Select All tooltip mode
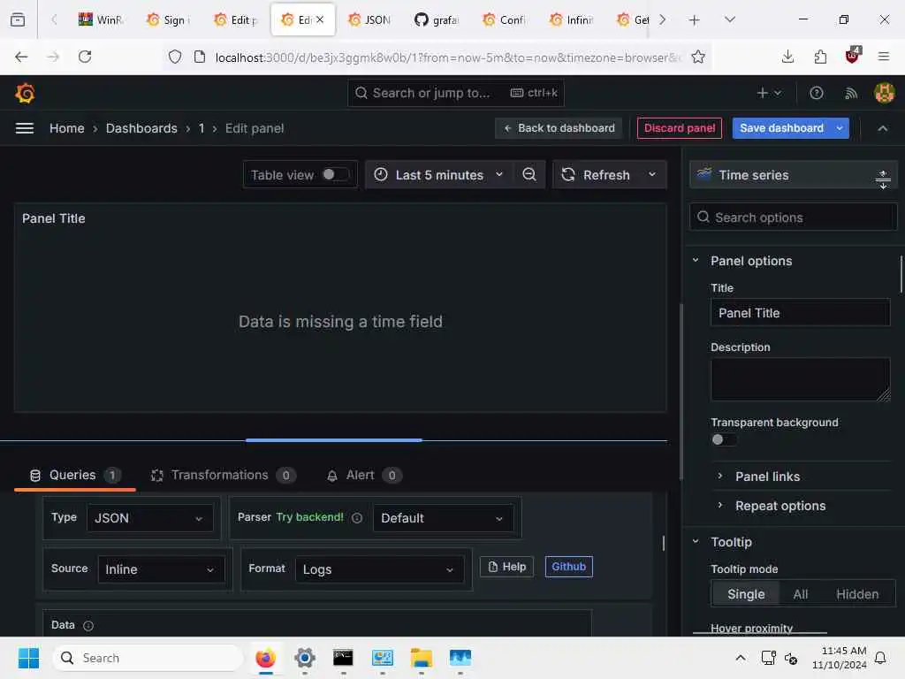 point(800,593)
